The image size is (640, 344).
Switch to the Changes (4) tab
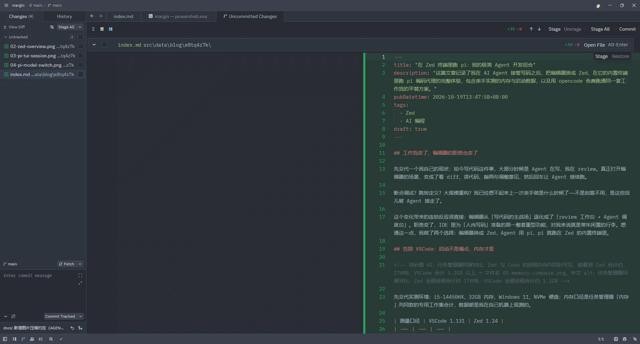coord(21,16)
